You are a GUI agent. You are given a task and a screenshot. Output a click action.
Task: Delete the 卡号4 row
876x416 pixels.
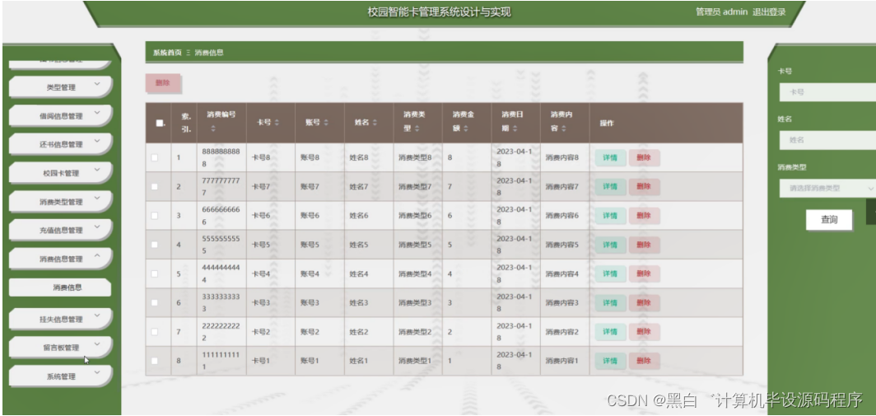click(644, 274)
